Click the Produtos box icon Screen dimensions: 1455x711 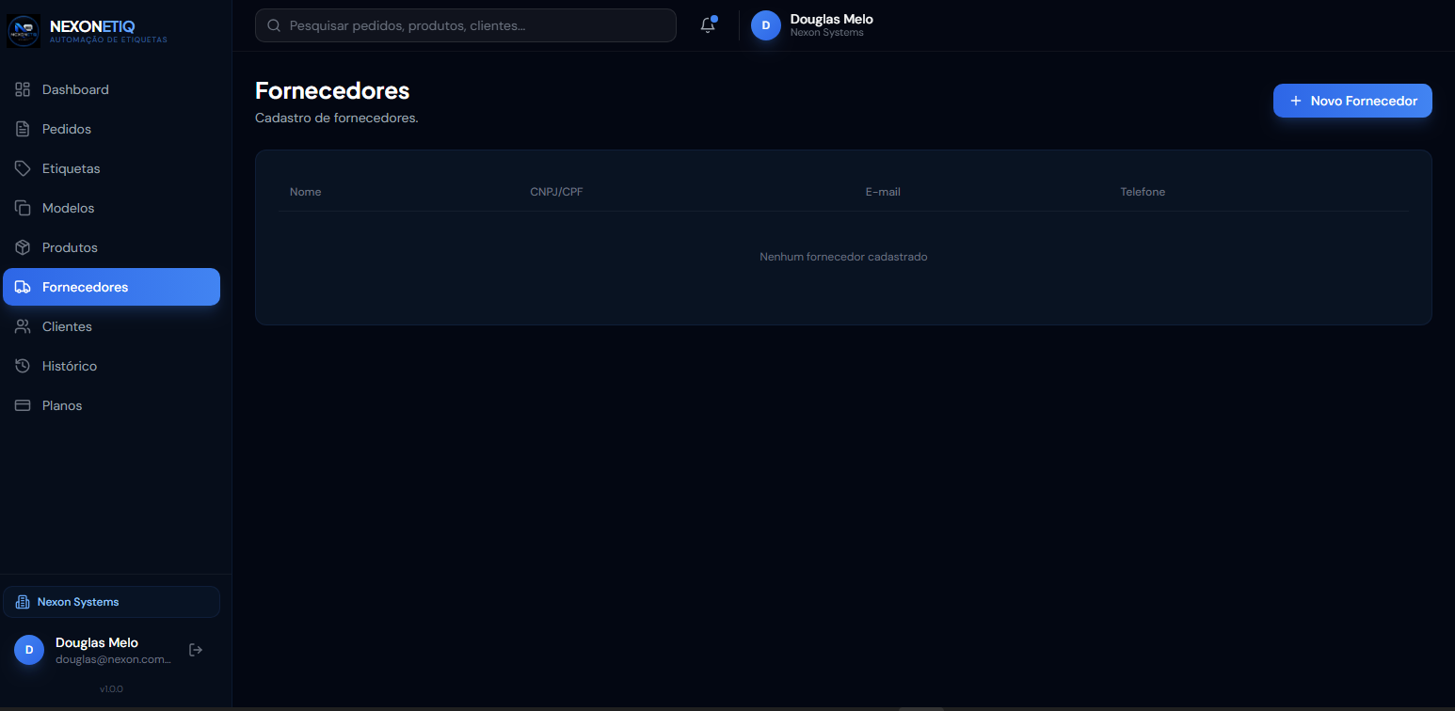[23, 247]
